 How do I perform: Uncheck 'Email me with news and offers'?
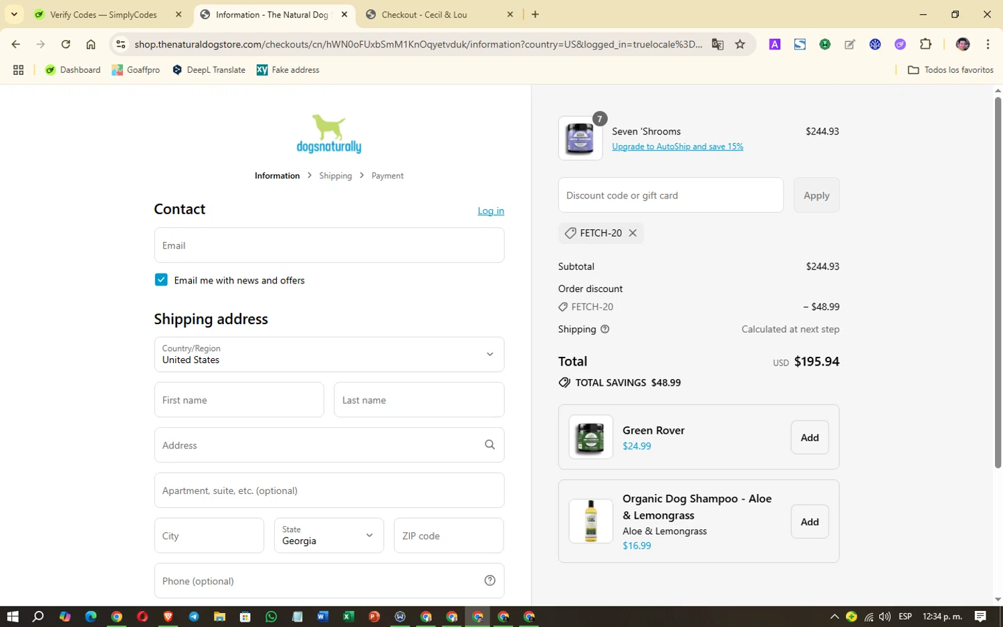[x=161, y=279]
